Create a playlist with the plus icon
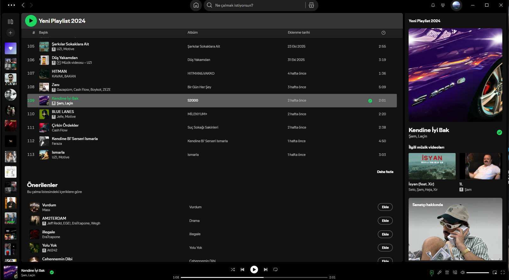Image resolution: width=509 pixels, height=280 pixels. point(10,33)
